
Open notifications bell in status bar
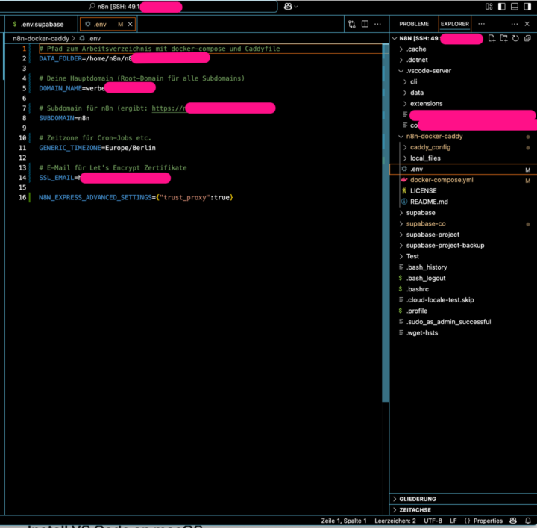(x=528, y=521)
